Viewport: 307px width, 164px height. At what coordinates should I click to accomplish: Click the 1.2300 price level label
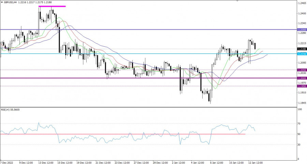coord(301,30)
